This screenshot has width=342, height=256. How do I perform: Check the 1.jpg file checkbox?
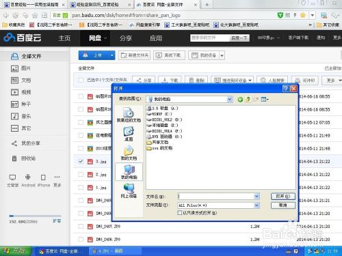pos(81,188)
